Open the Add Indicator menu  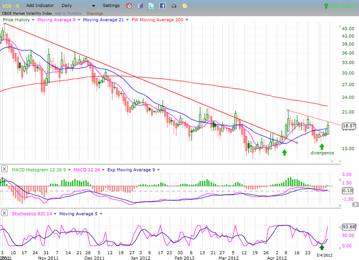40,6
